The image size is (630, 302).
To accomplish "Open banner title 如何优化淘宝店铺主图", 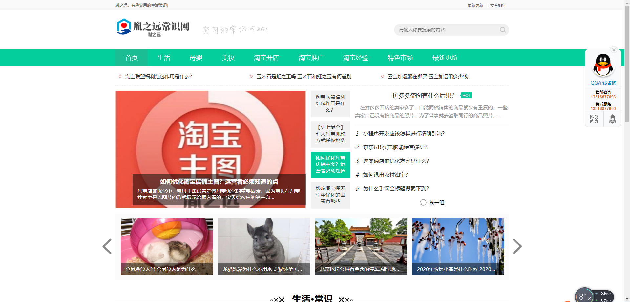I will [x=219, y=182].
